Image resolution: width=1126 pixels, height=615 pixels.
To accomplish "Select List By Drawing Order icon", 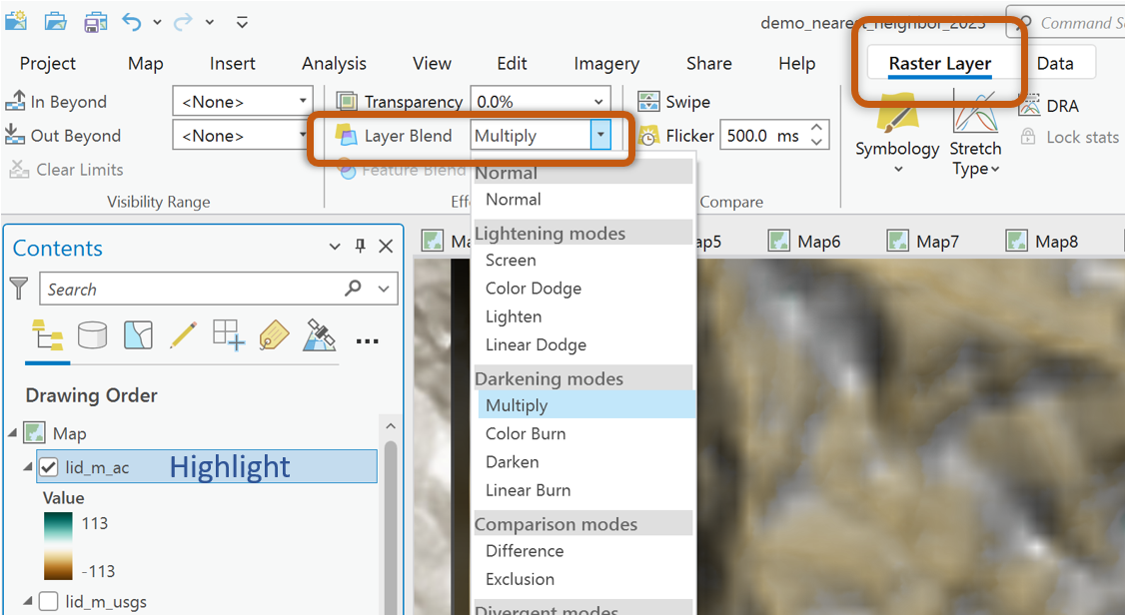I will 47,336.
